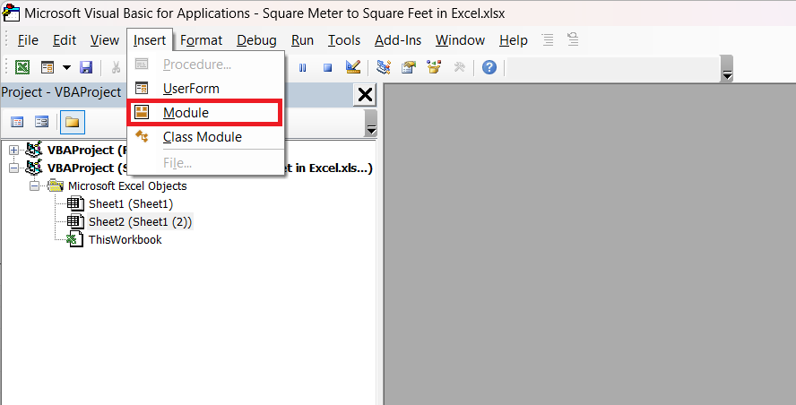
Task: Select Microsoft Excel Objects folder
Action: [x=127, y=186]
